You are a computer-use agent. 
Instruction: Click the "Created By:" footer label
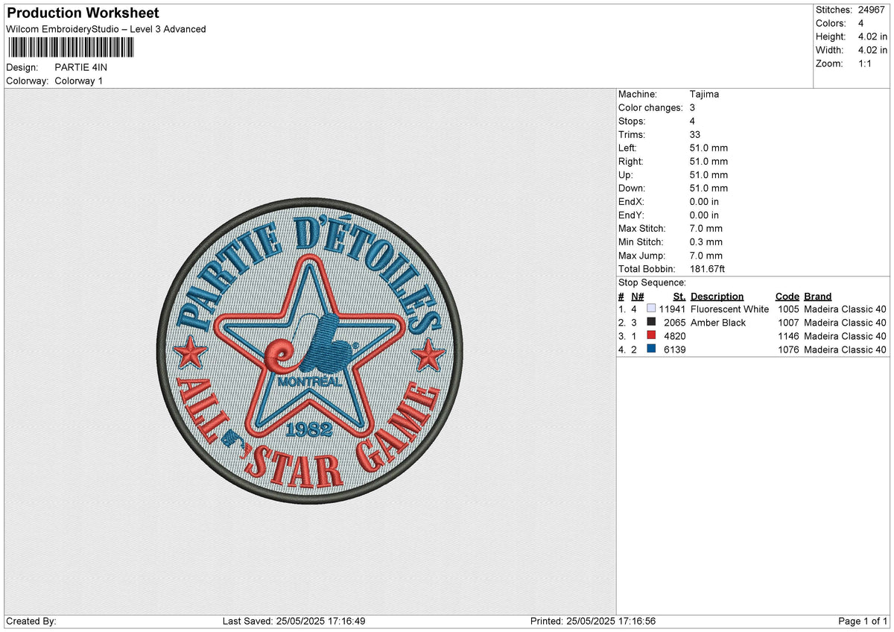[x=31, y=621]
